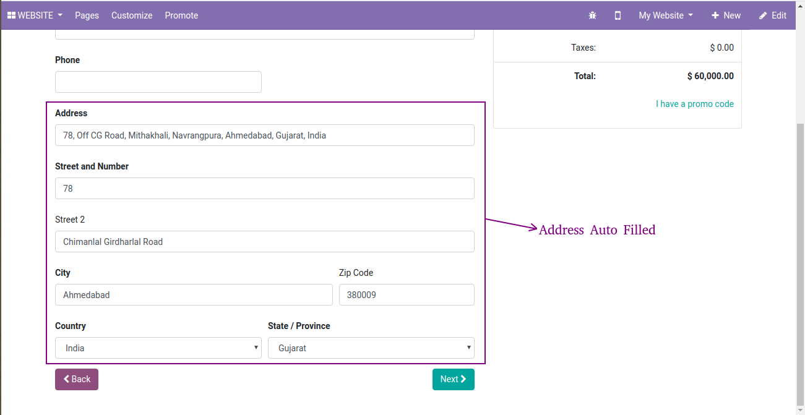Click the 'I have a promo code' link
The height and width of the screenshot is (415, 805).
695,104
